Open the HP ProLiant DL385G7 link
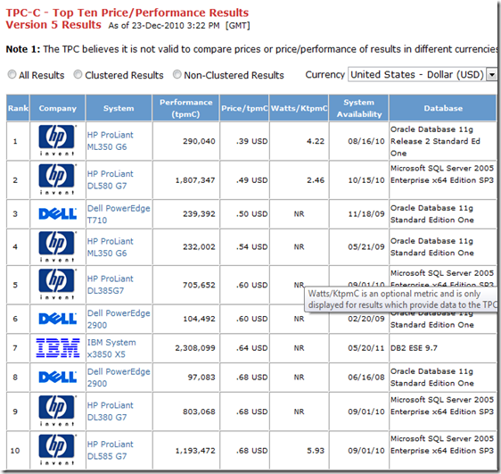This screenshot has width=501, height=474. click(111, 285)
